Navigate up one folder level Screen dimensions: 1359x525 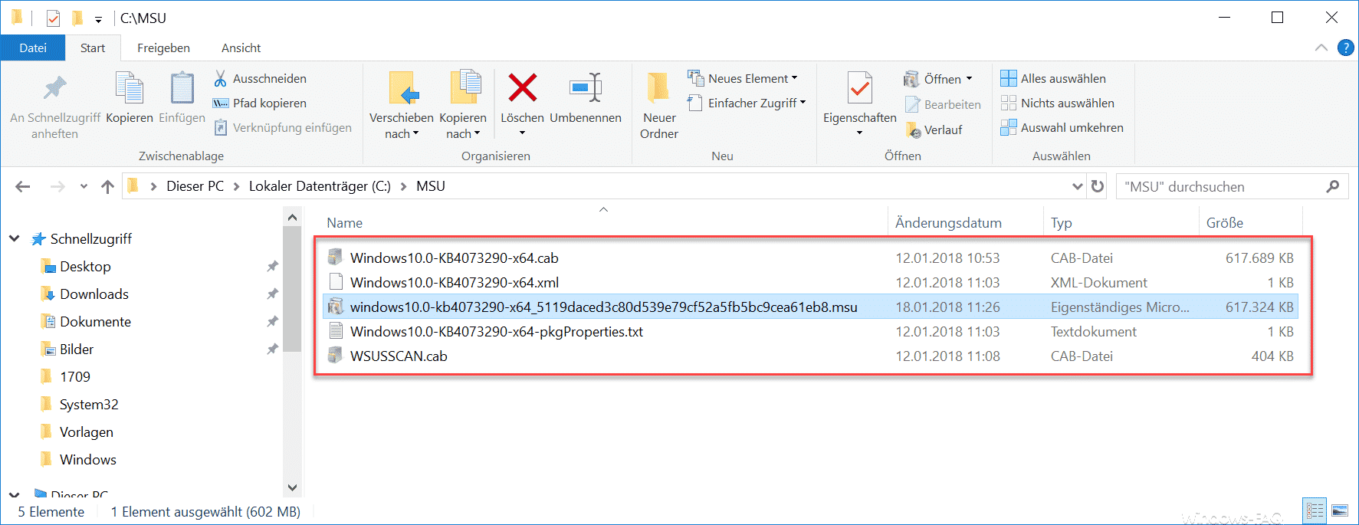[x=107, y=186]
